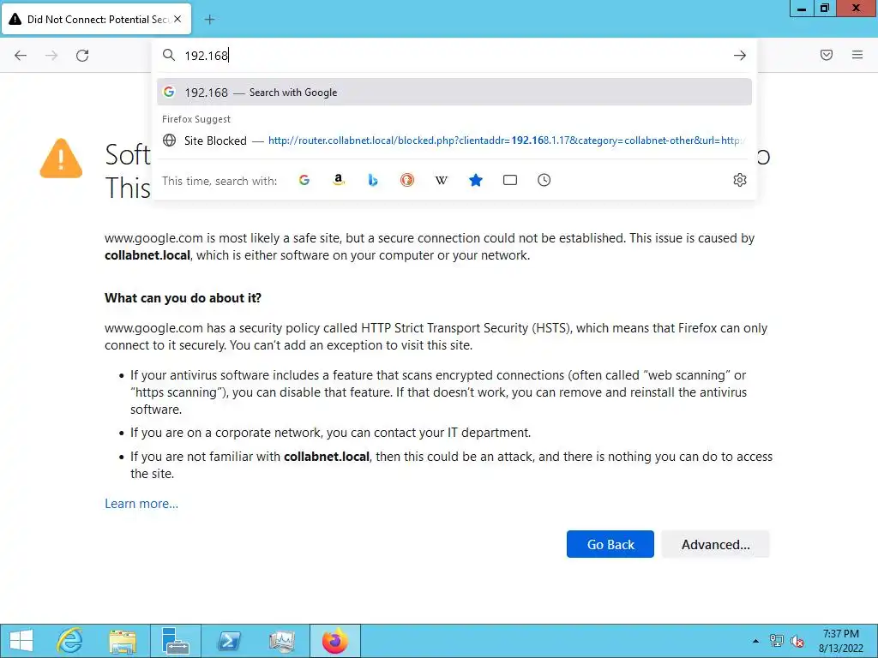Search in Bookmarks via star icon

point(475,180)
